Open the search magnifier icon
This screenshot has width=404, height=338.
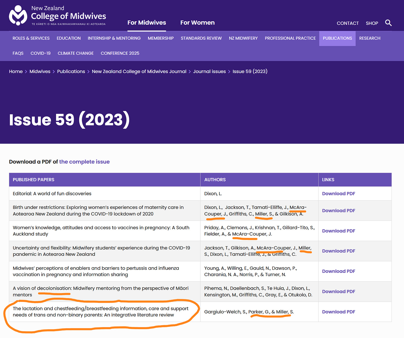(388, 23)
